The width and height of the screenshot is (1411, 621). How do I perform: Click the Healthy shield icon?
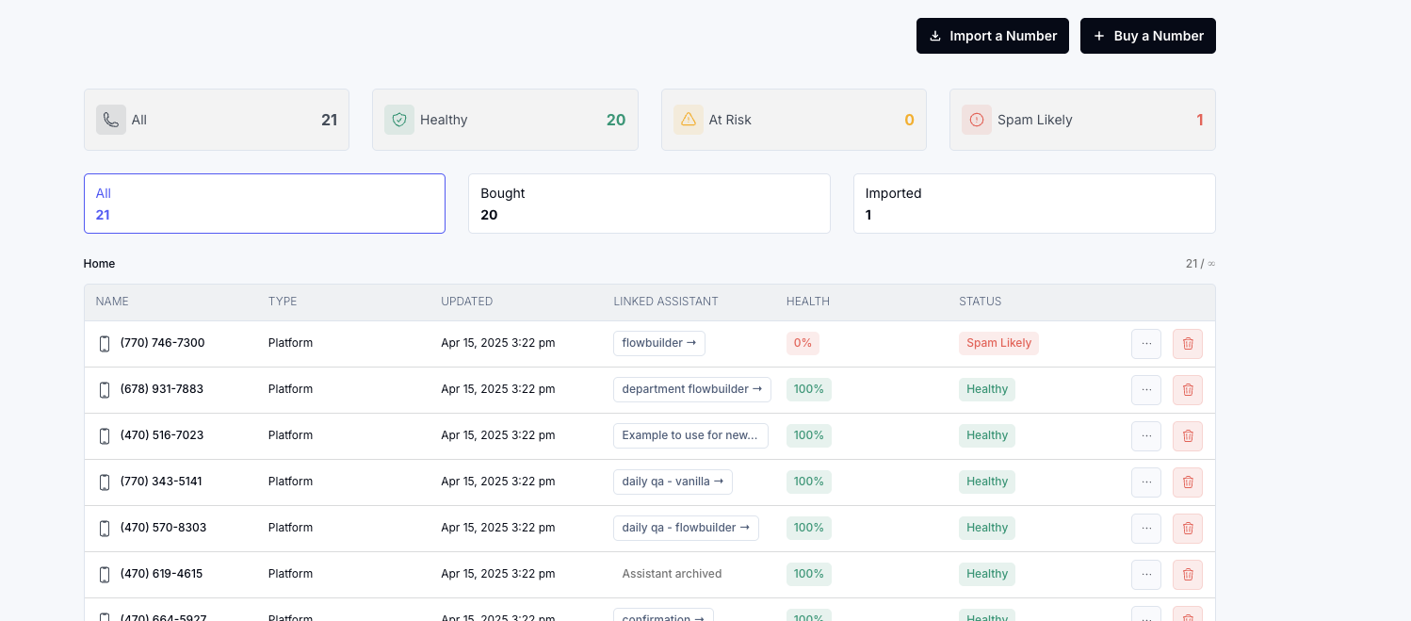click(x=399, y=120)
